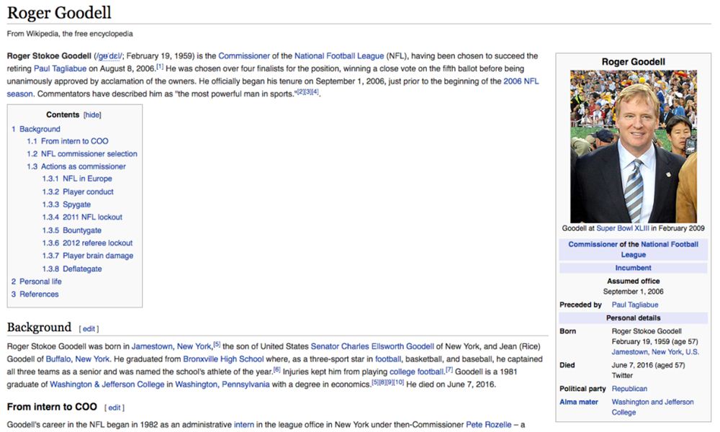Click the Roger Goodell page title
This screenshot has width=720, height=432.
[59, 12]
